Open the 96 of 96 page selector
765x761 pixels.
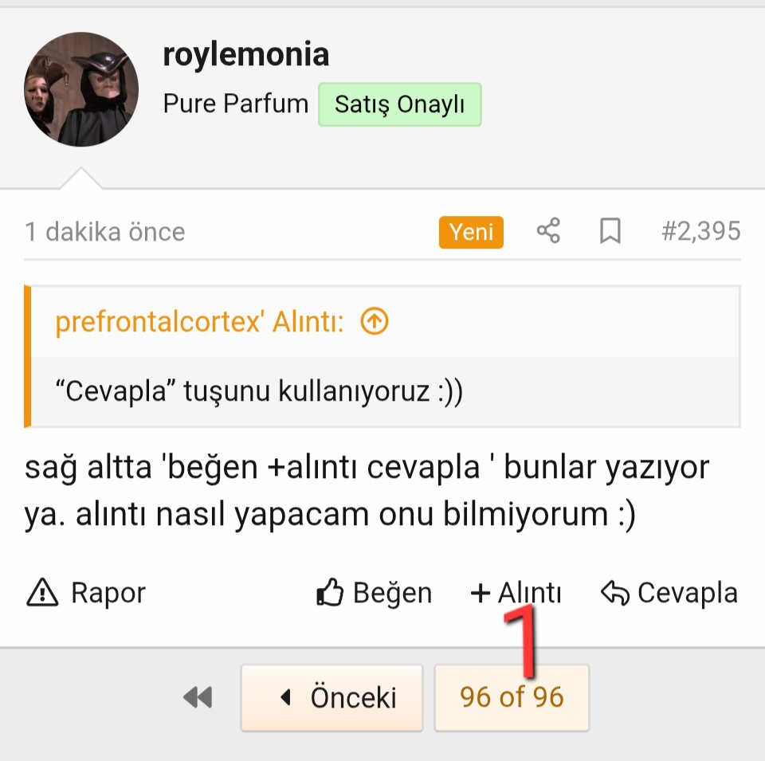click(512, 698)
